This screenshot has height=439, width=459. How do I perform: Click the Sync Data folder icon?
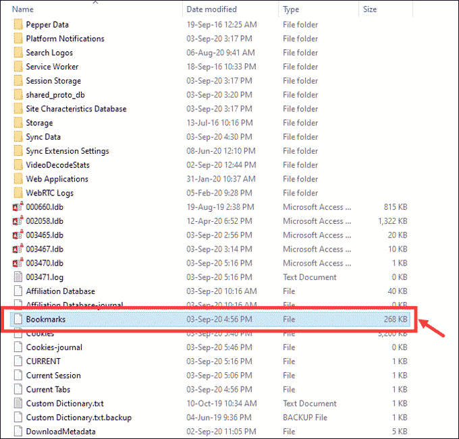point(18,137)
